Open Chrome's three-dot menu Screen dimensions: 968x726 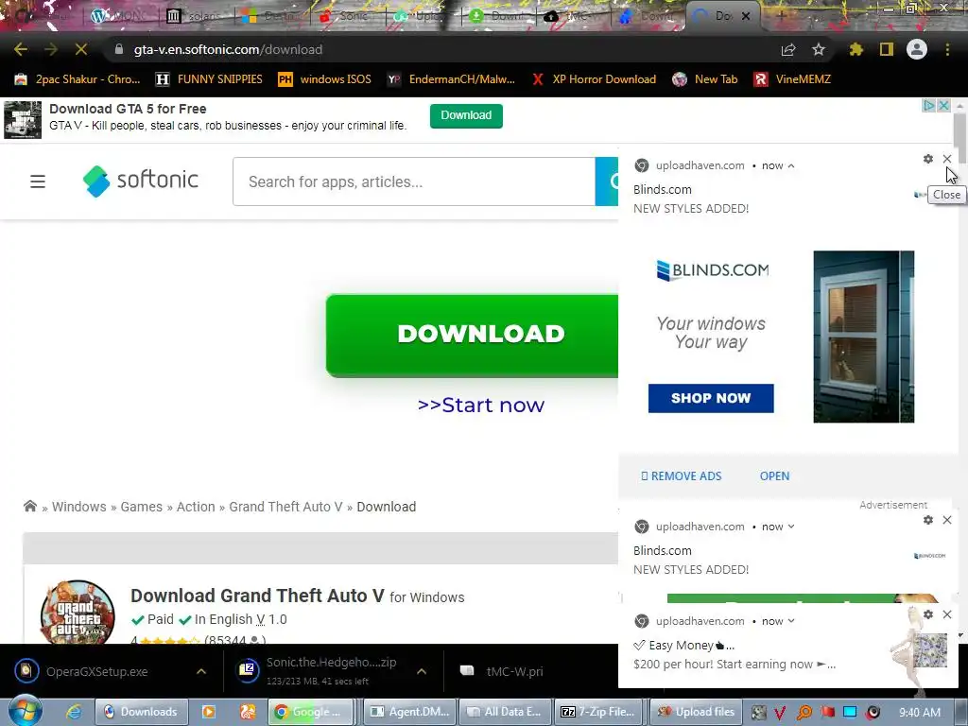(947, 49)
